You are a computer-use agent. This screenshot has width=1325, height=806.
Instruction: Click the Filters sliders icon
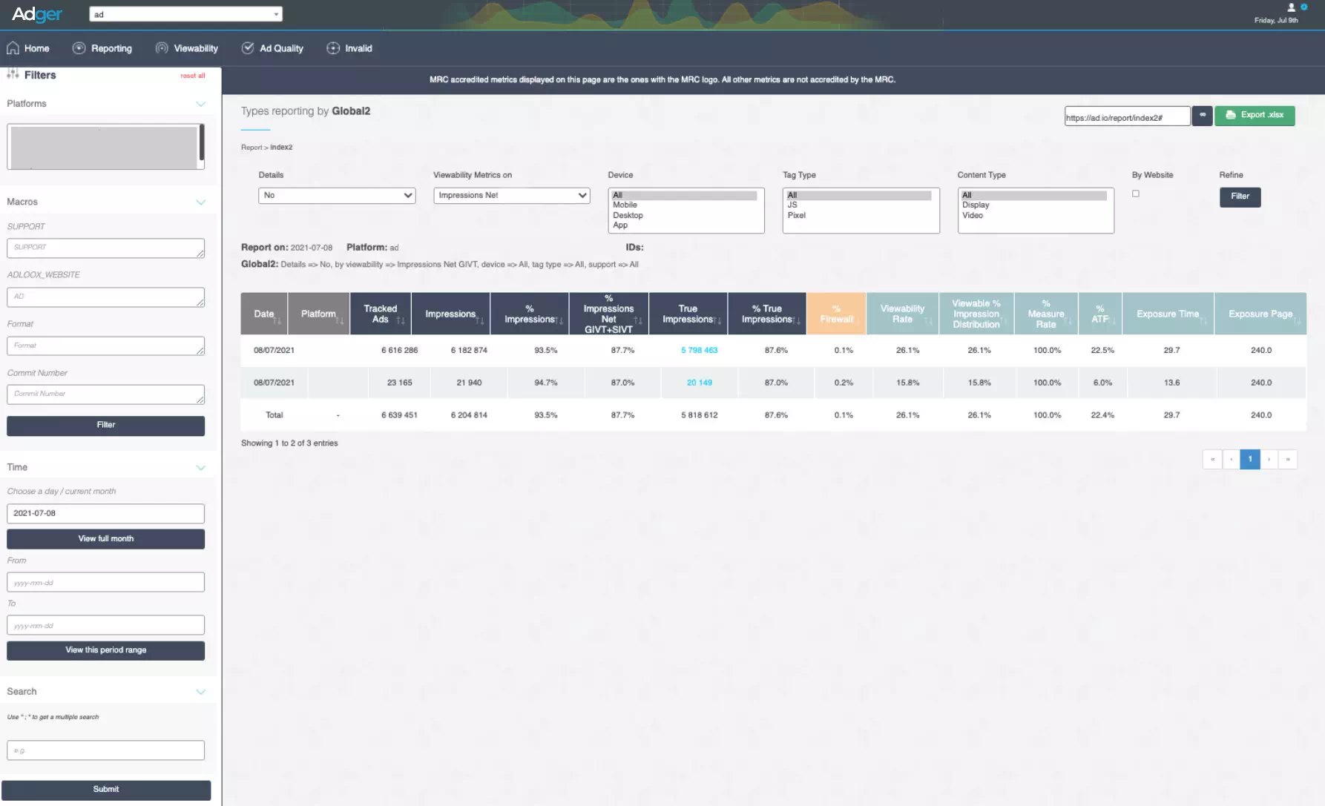coord(13,74)
